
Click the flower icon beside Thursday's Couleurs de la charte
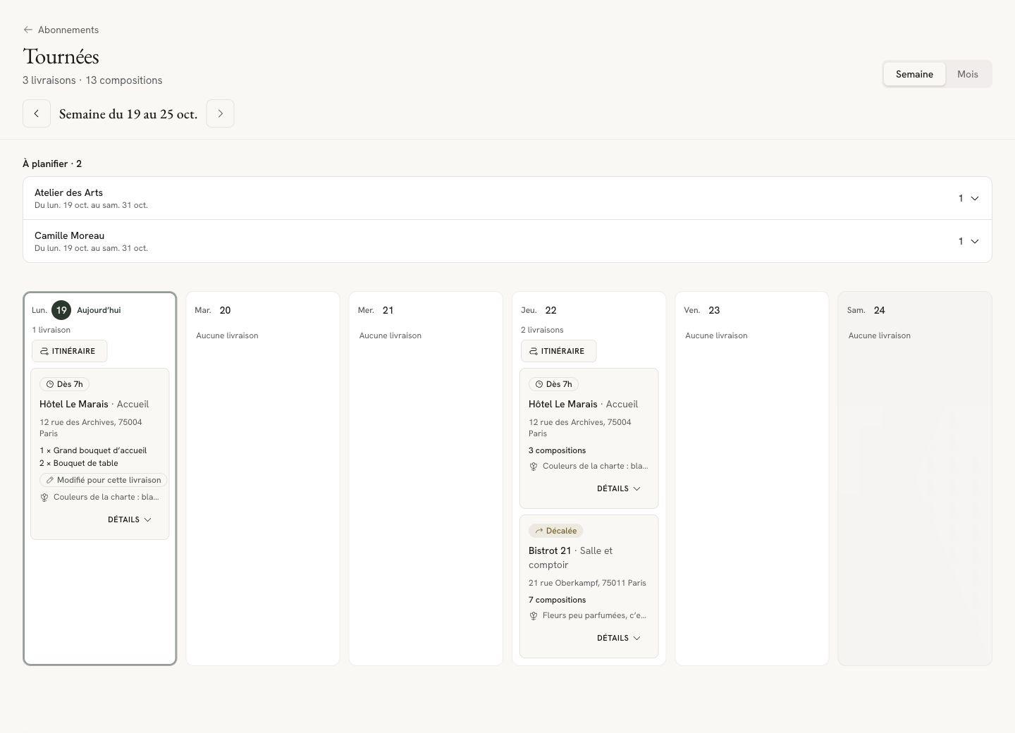tap(534, 466)
